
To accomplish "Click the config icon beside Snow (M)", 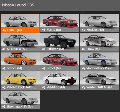I will pos(83,49).
